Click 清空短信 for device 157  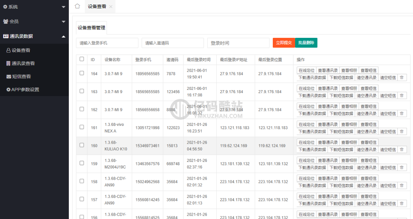pos(388,203)
